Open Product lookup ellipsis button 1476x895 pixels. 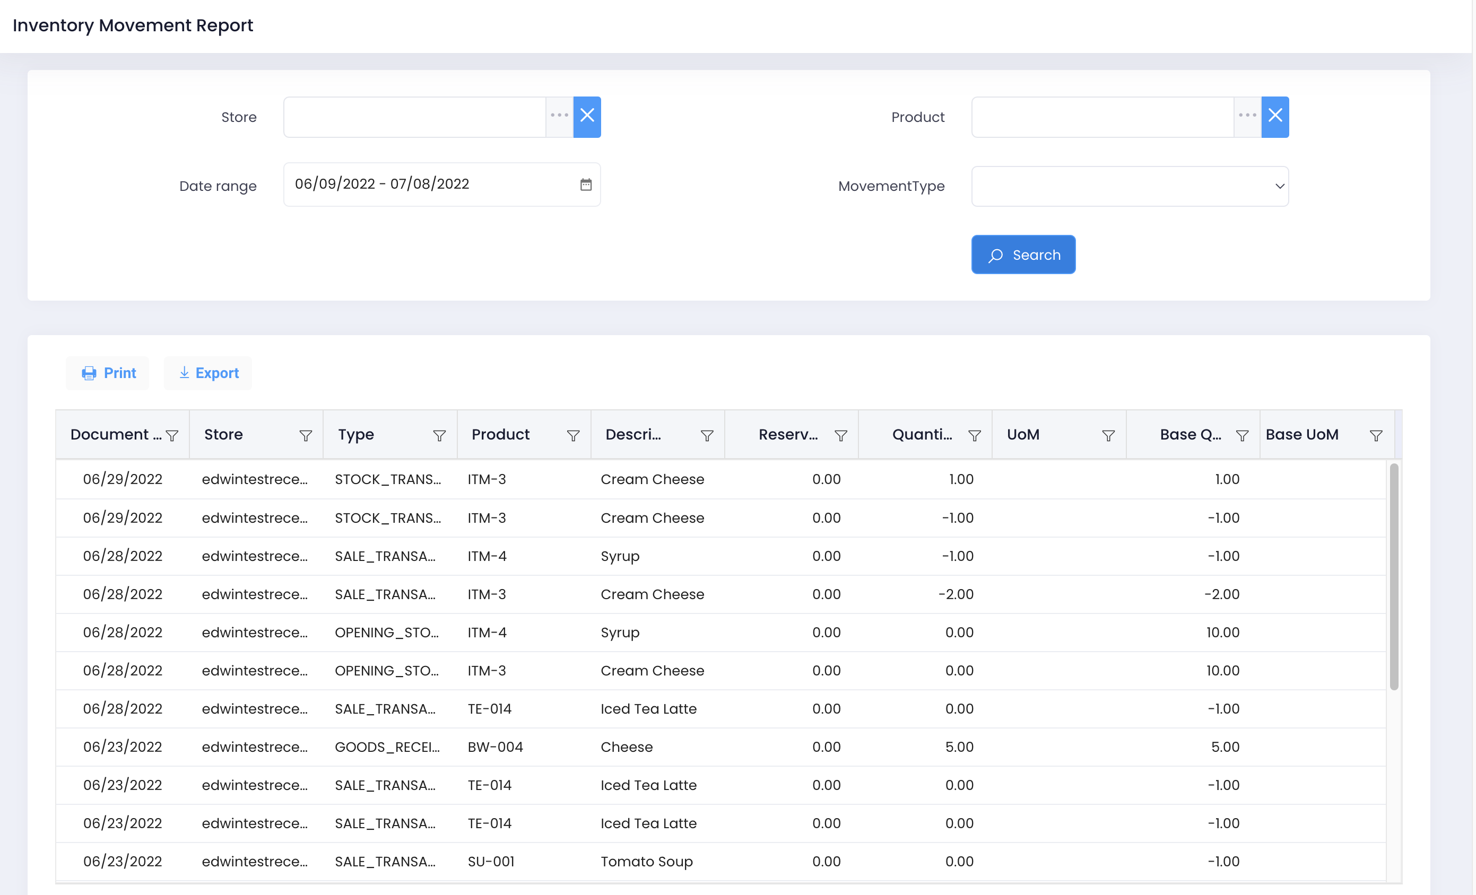coord(1247,117)
